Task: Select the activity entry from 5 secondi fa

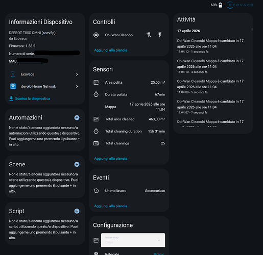Action: point(210,87)
